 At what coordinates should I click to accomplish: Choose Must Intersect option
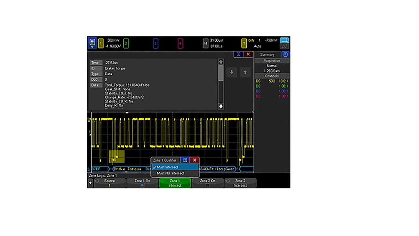click(x=175, y=167)
